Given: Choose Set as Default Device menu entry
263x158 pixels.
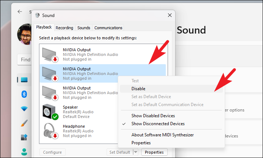Looking at the screenshot, I should pyautogui.click(x=171, y=97).
